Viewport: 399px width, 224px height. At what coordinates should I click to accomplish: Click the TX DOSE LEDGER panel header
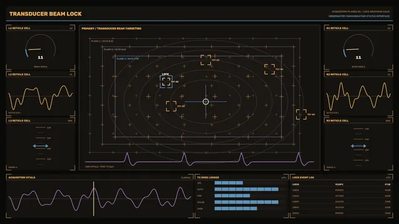click(x=241, y=177)
